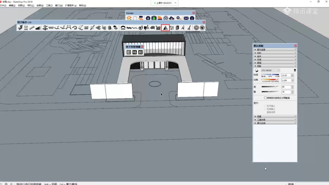Open the 编辑 menu
The height and width of the screenshot is (185, 329).
coord(12,5)
